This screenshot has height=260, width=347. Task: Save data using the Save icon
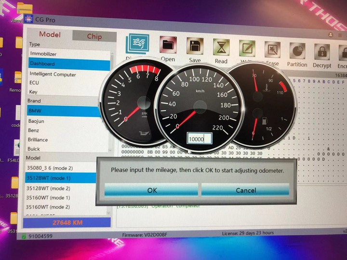[x=195, y=46]
